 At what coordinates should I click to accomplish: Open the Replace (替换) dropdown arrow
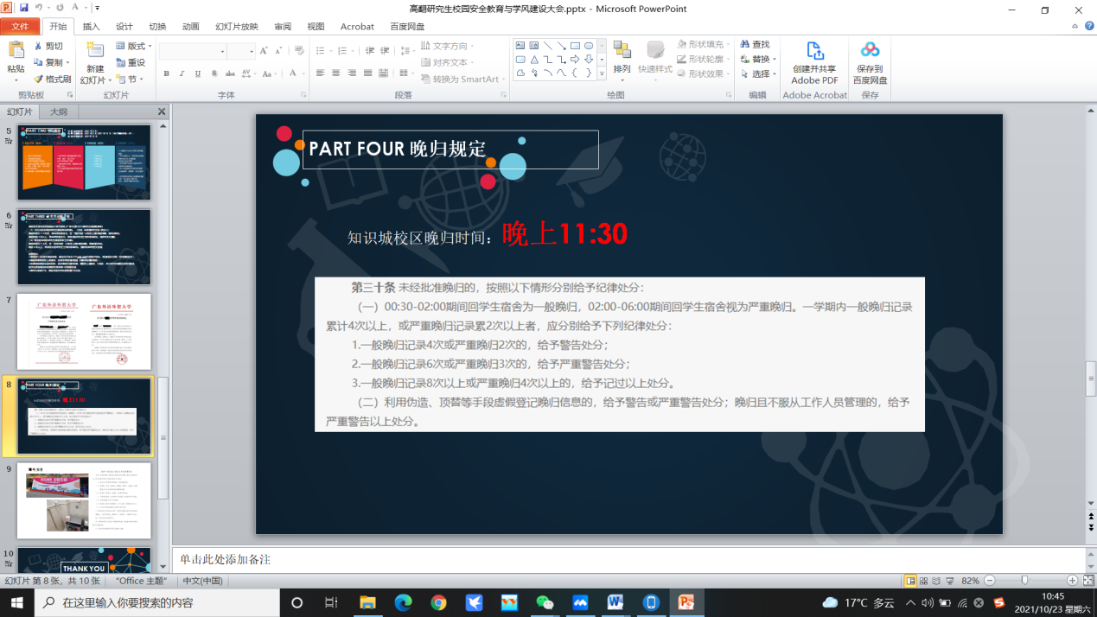click(774, 60)
